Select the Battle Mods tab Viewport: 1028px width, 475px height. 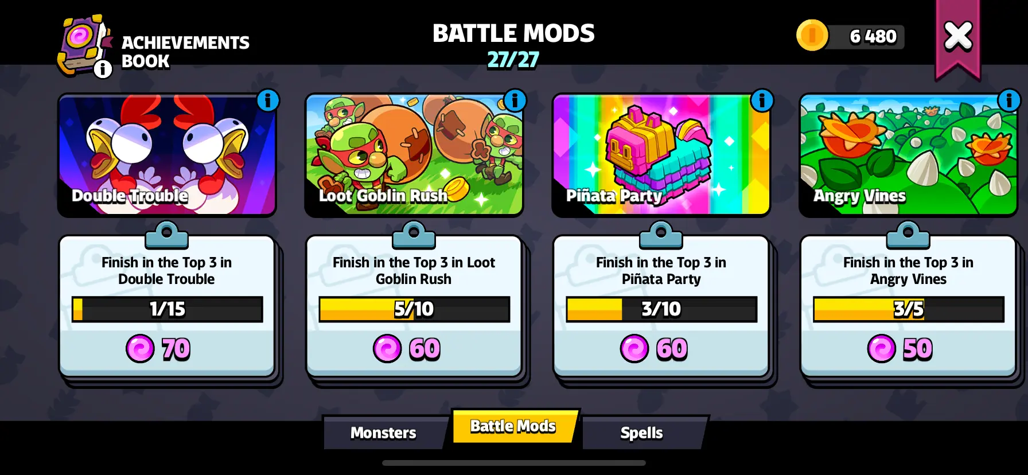click(515, 426)
